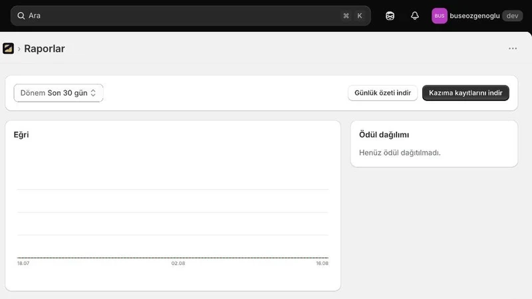The height and width of the screenshot is (299, 532).
Task: Click the K shortcut key badge
Action: (x=360, y=15)
